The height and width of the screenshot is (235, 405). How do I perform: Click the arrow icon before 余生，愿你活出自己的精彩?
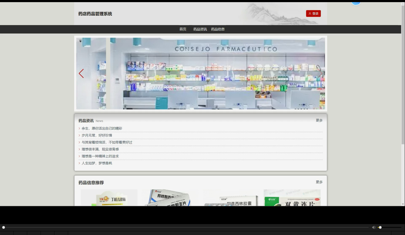[x=79, y=128]
